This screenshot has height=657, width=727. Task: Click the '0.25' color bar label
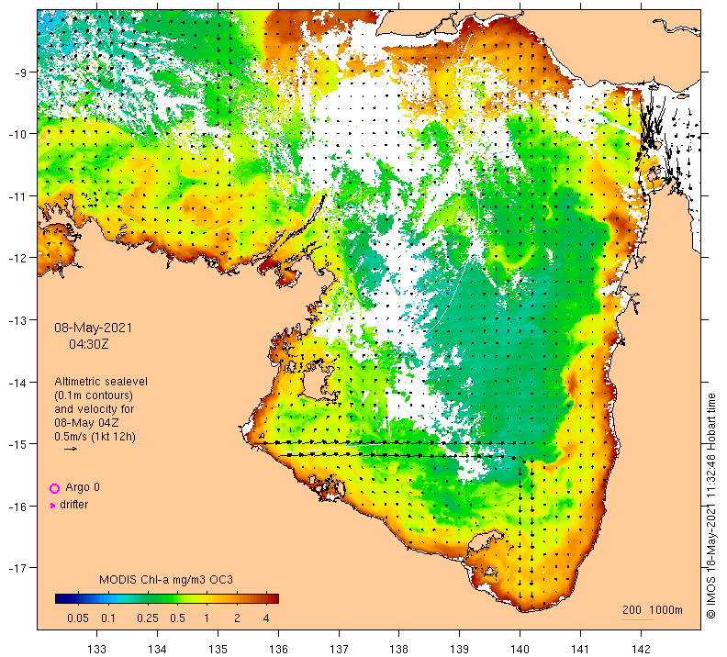tap(148, 618)
